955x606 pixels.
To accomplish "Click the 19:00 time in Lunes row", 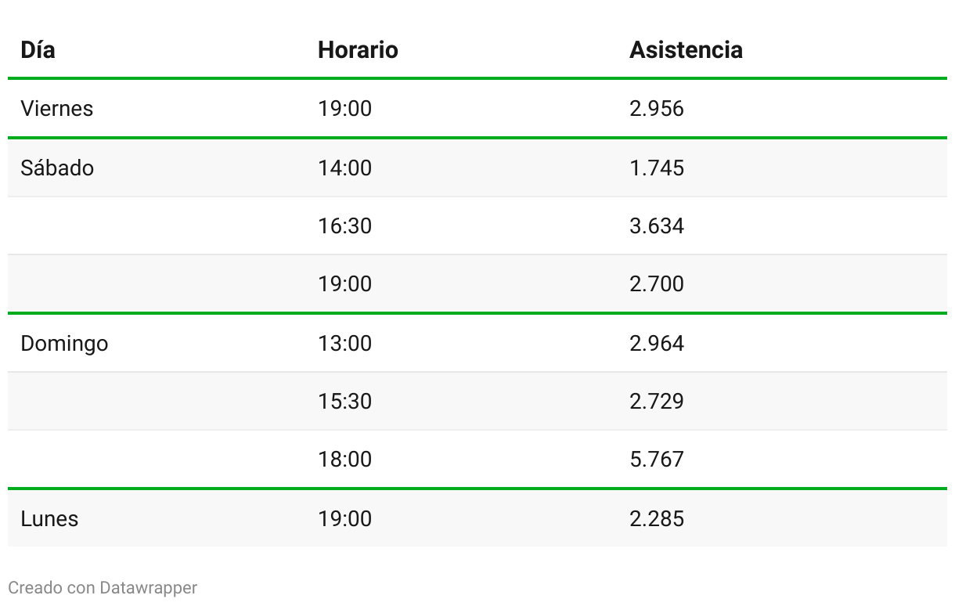I will tap(344, 518).
